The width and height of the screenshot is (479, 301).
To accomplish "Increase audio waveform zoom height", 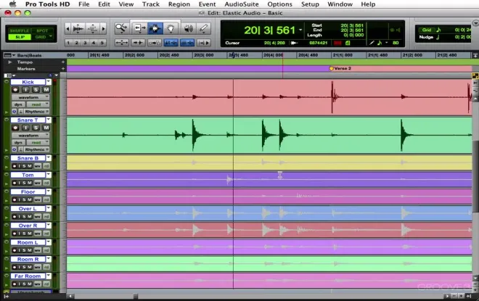I will (78, 29).
